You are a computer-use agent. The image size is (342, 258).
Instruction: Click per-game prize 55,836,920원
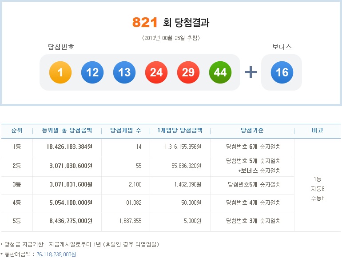pos(186,166)
